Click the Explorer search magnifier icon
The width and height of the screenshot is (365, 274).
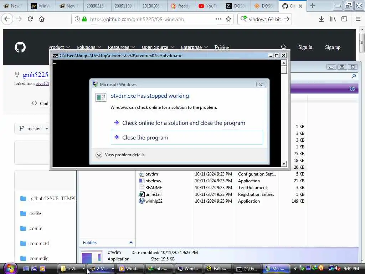[x=354, y=76]
